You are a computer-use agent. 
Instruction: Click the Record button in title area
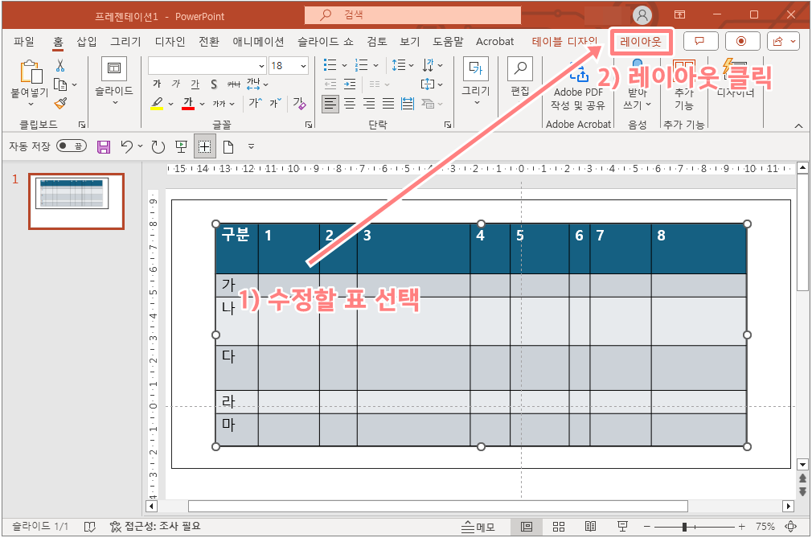tap(741, 42)
